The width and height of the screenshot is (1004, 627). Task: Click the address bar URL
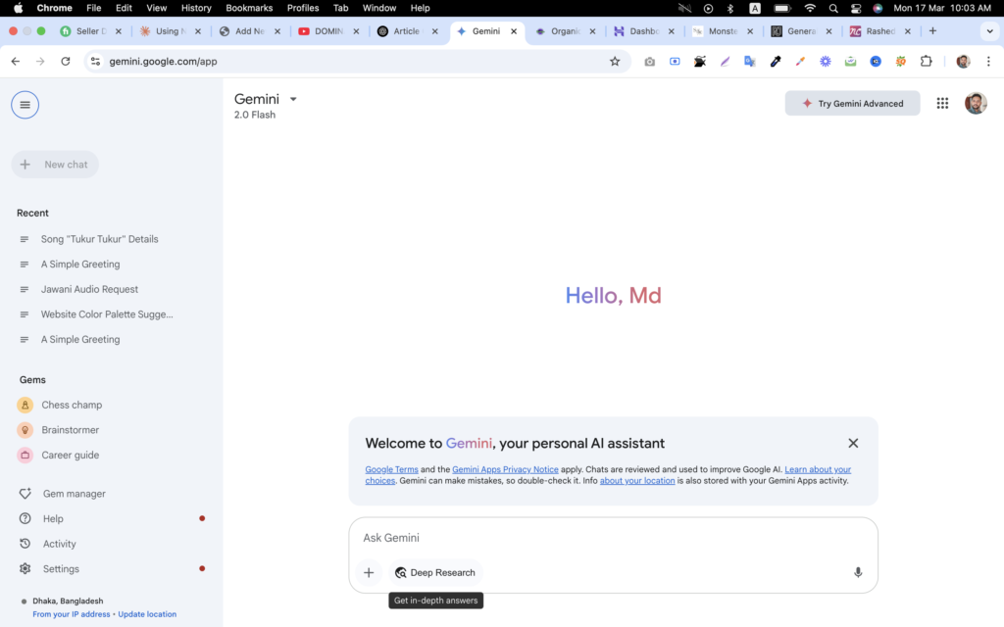[x=164, y=62]
